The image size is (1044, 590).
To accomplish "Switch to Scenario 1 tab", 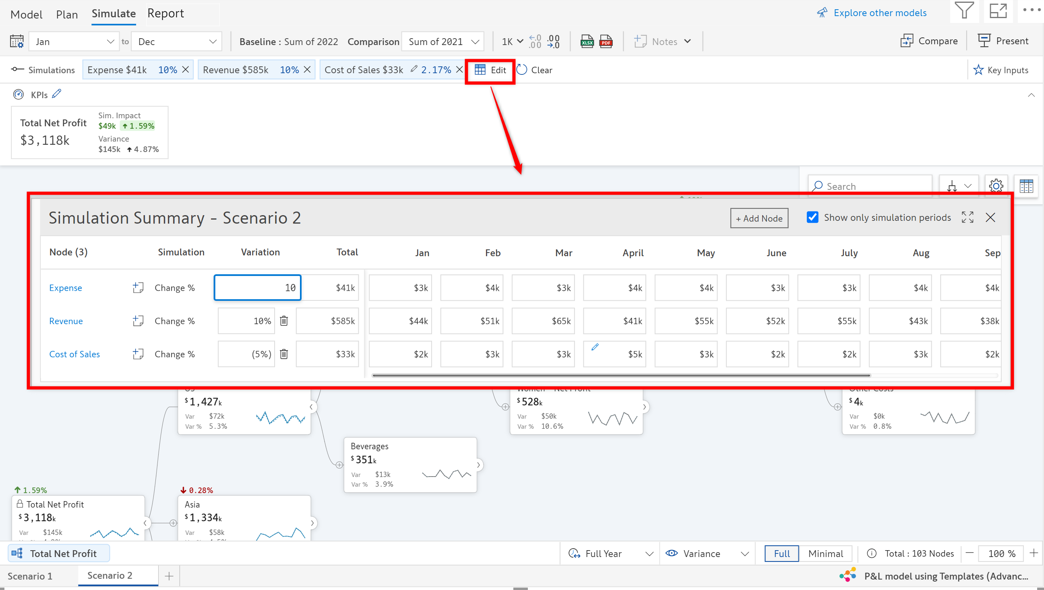I will tap(30, 576).
